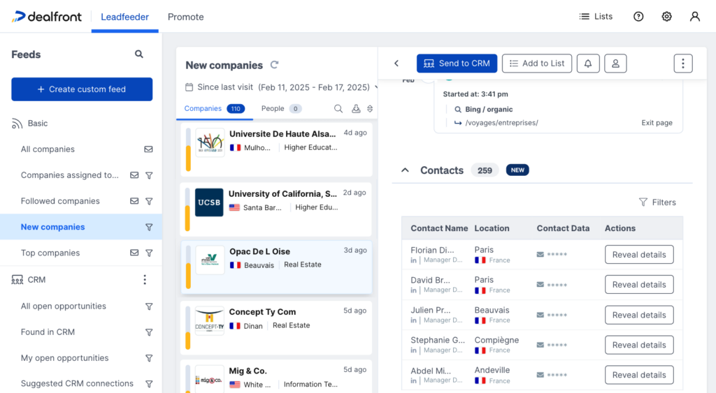Click the UCSB logo thumbnail
This screenshot has height=393, width=716.
coord(209,202)
